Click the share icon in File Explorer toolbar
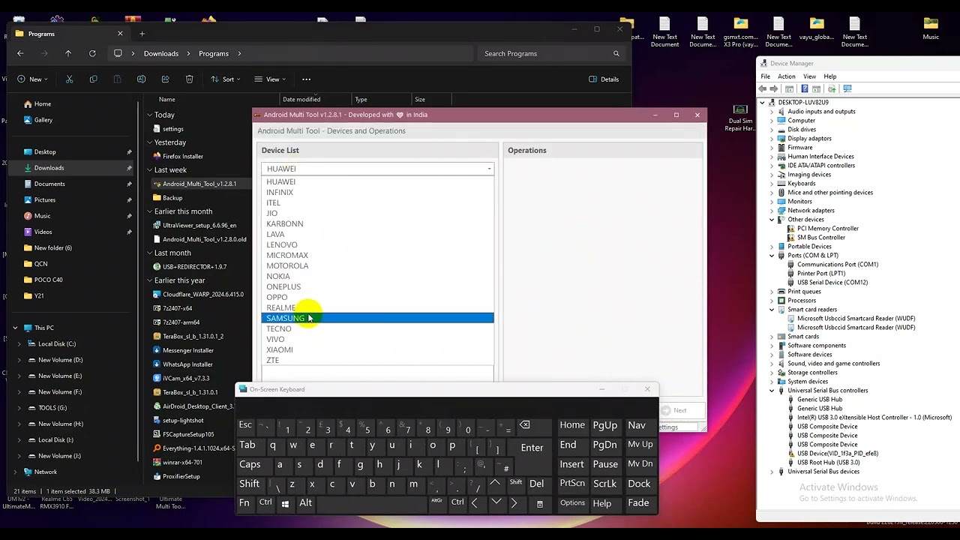Viewport: 960px width, 540px height. [x=165, y=79]
